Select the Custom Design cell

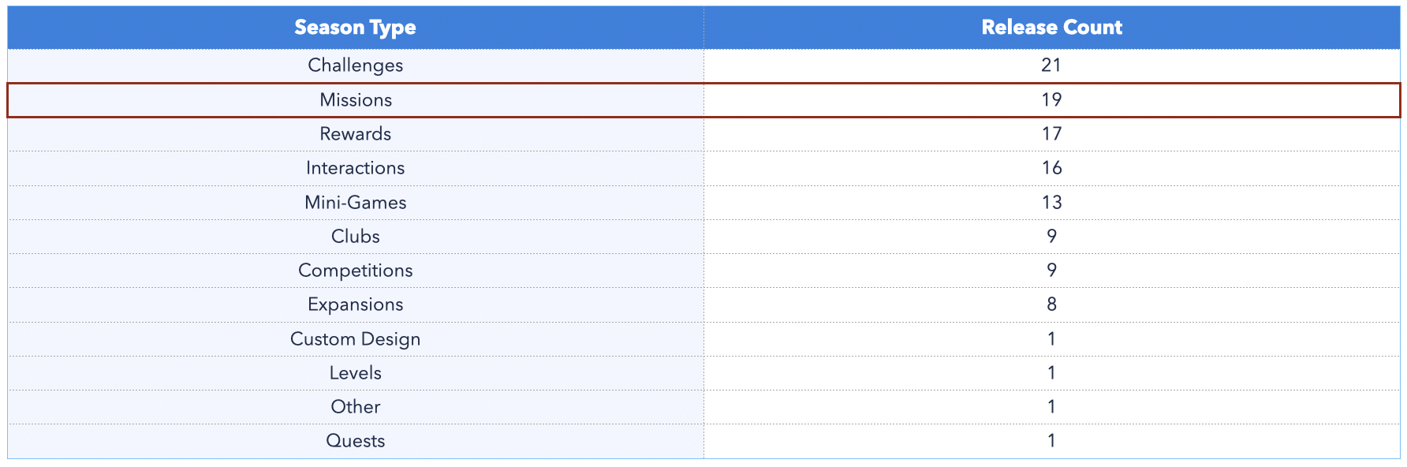coord(356,339)
